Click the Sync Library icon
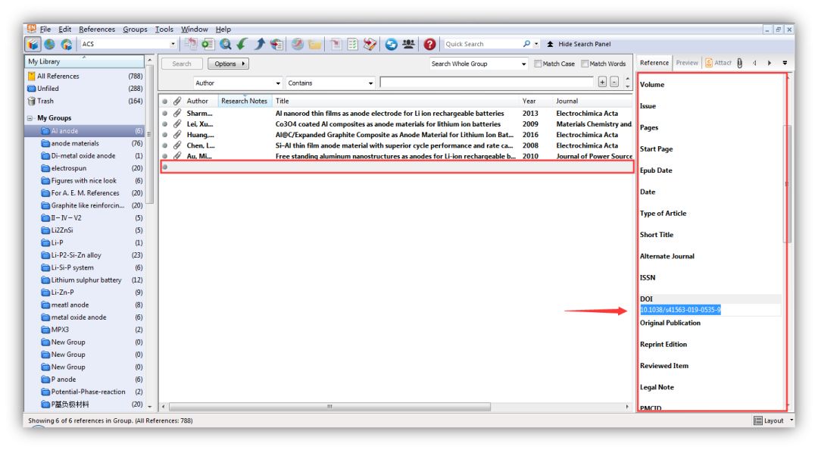Screen dimensions: 818x450 392,45
